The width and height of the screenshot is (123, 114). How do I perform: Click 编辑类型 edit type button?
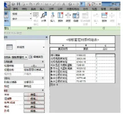click(x=36, y=57)
